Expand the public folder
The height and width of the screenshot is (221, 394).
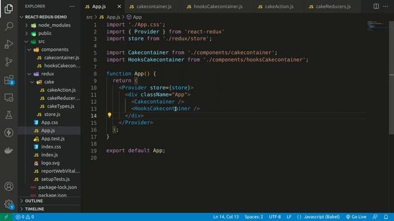[x=49, y=33]
